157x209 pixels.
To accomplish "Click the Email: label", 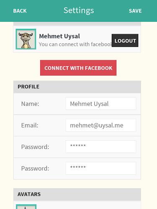I will (x=30, y=125).
